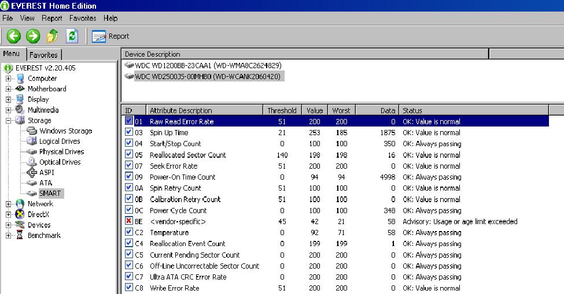Viewport: 564px width, 294px height.
Task: Select the ATA icon
Action: point(32,183)
